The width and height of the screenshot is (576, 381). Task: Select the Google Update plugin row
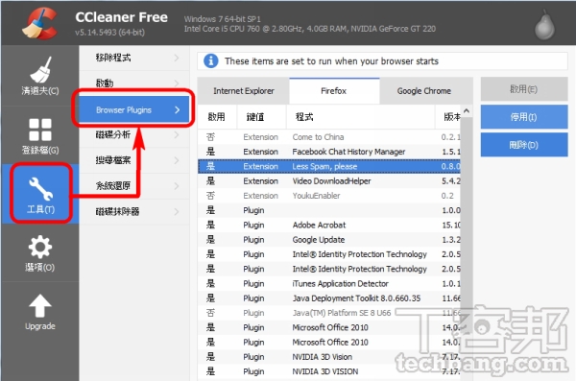(x=329, y=240)
